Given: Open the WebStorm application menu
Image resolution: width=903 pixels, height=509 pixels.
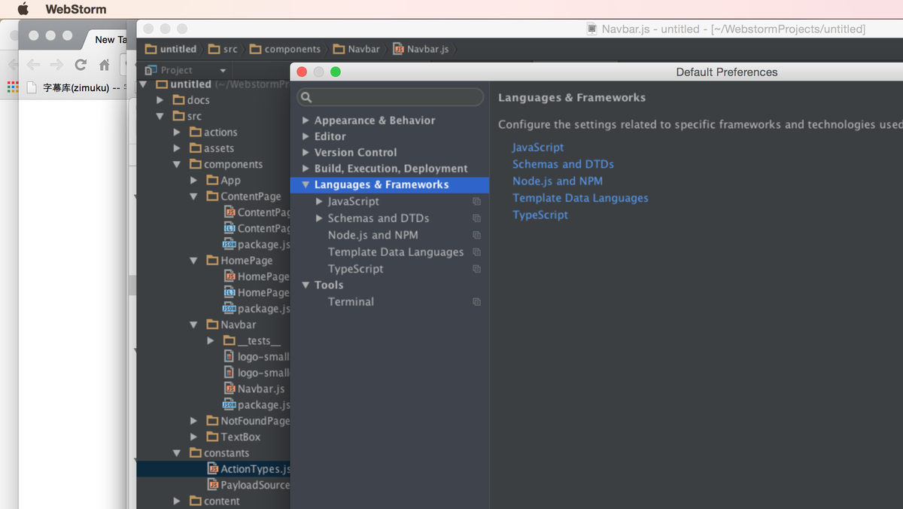Looking at the screenshot, I should tap(76, 10).
